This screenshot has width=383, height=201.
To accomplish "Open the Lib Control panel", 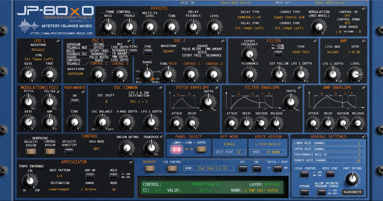I will (x=172, y=168).
